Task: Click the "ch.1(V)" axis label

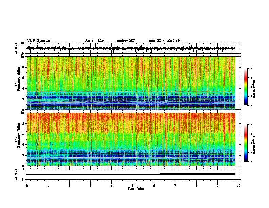Action: [x=16, y=48]
